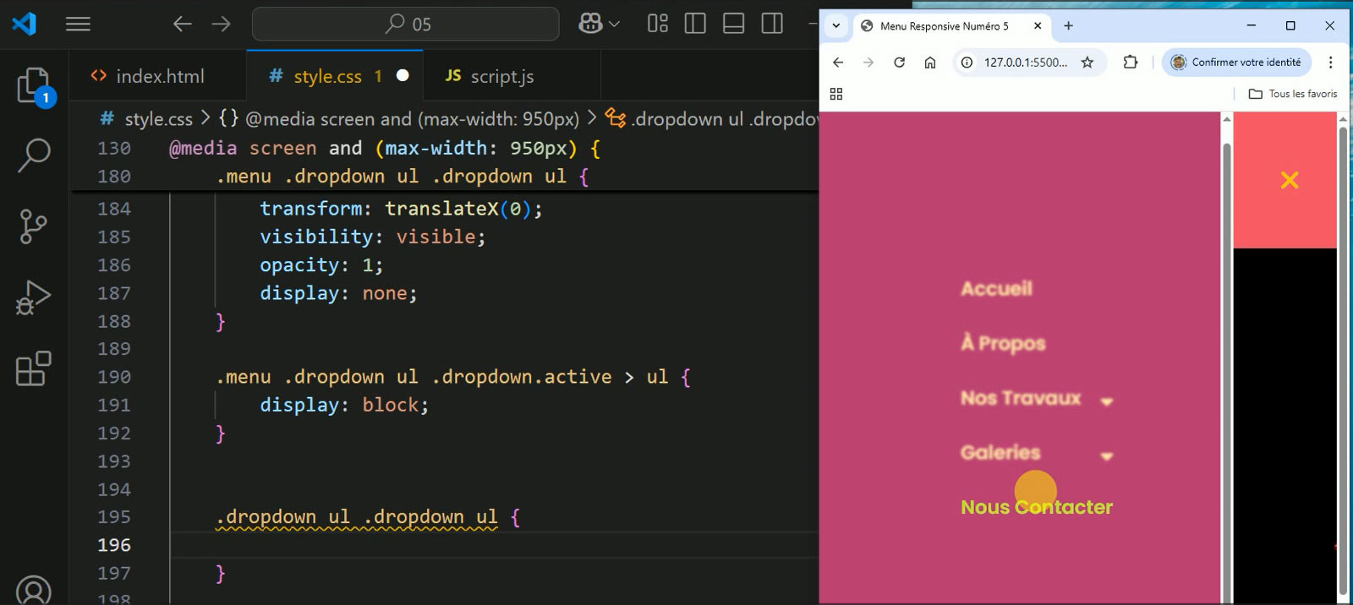Toggle the bottom panel visibility
The width and height of the screenshot is (1353, 605).
[x=733, y=24]
